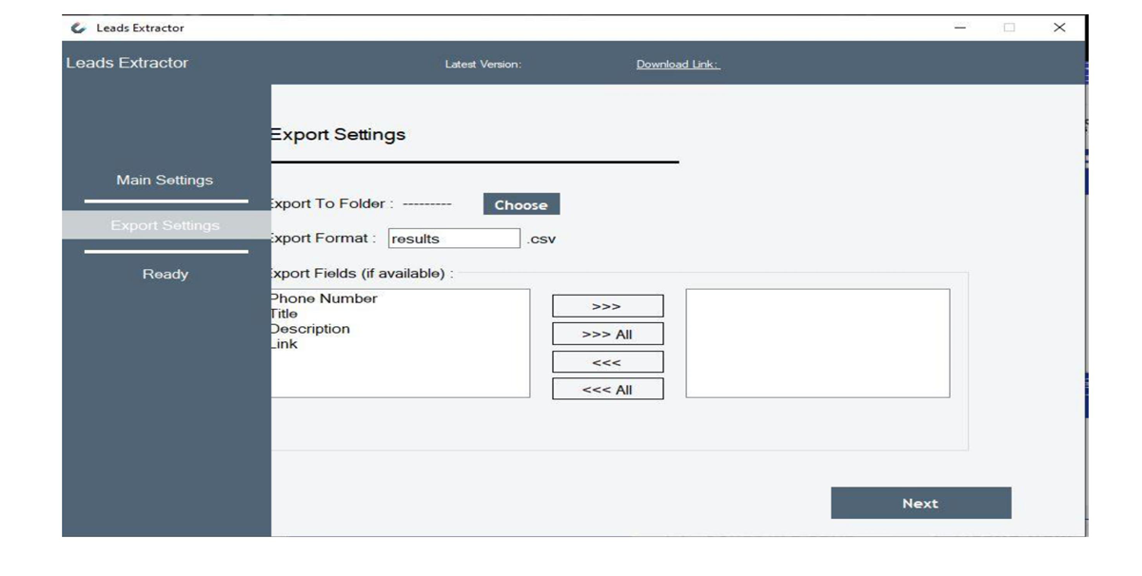Screen dimensions: 1142x576
Task: Switch to the Main Settings tab
Action: pyautogui.click(x=165, y=180)
